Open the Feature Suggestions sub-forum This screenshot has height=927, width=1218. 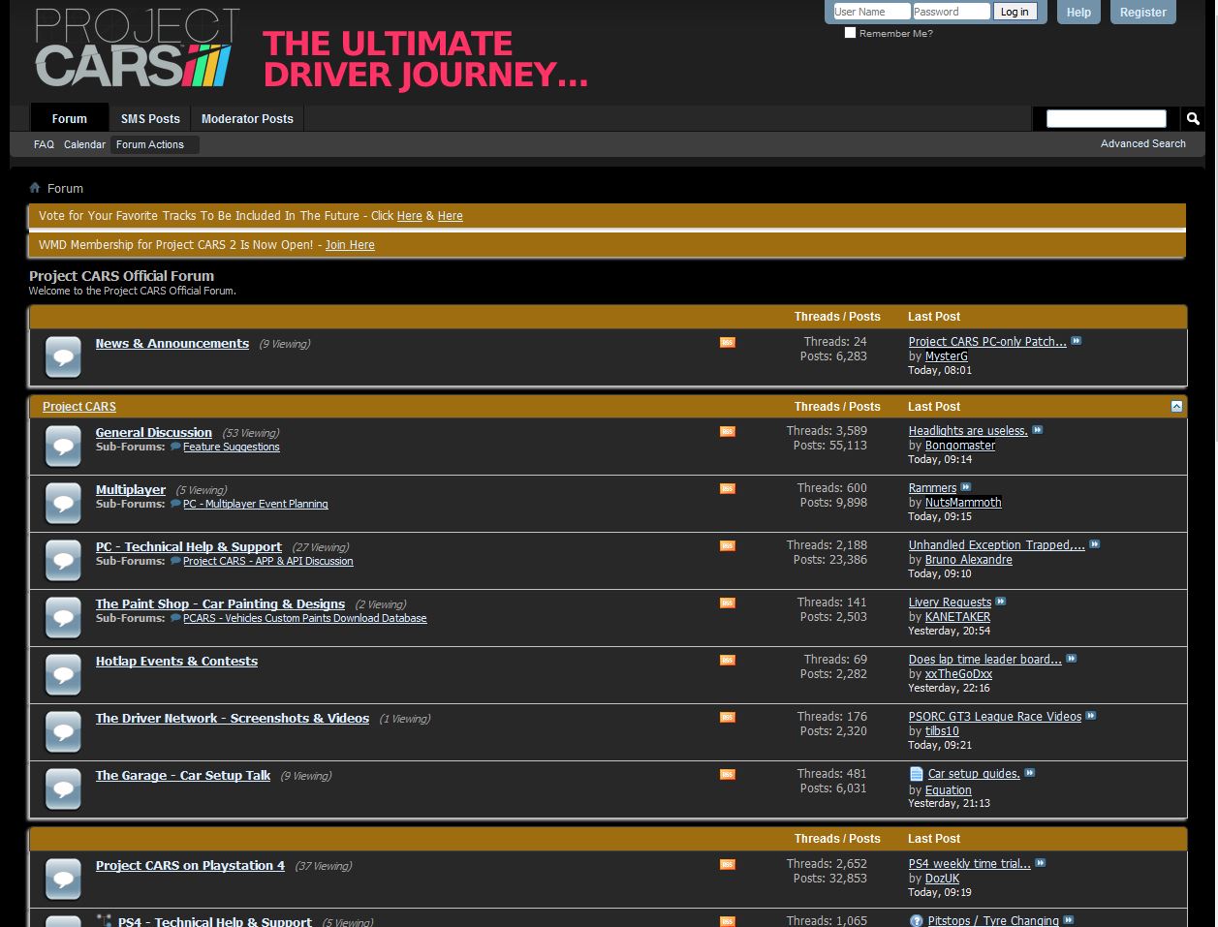[x=232, y=447]
